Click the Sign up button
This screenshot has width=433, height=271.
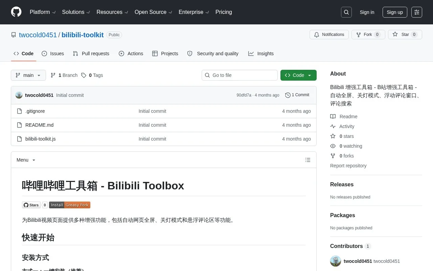[x=395, y=12]
